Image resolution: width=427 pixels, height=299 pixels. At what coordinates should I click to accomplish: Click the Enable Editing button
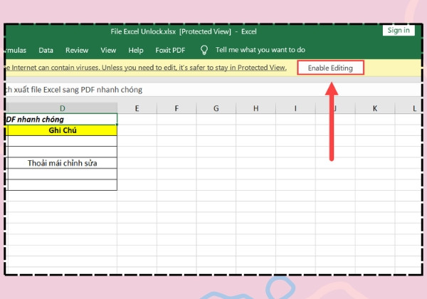coord(330,68)
